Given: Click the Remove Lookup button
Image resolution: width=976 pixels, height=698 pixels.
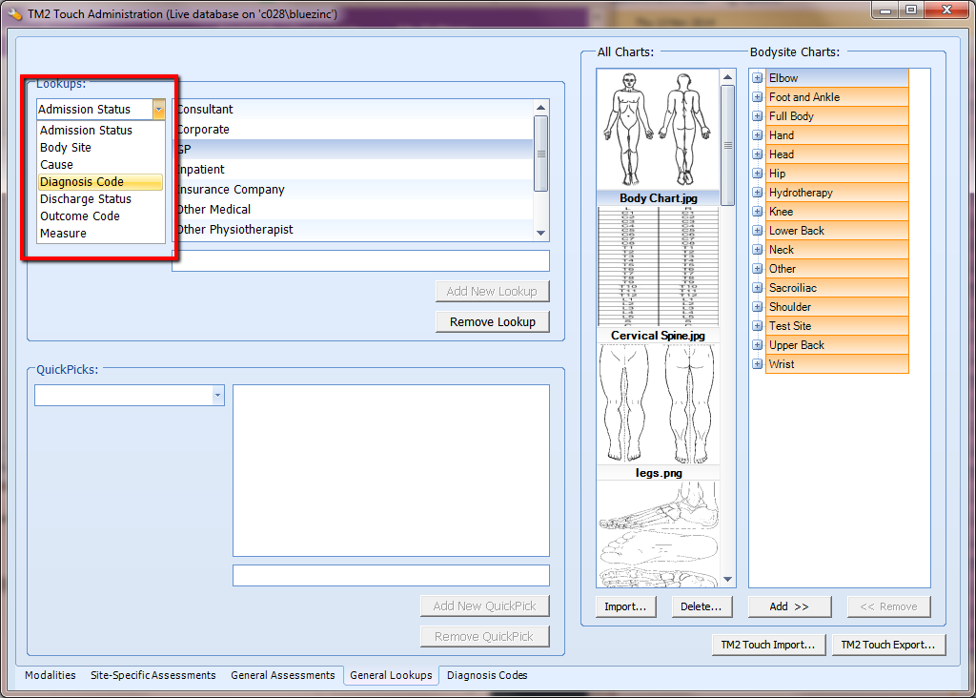Looking at the screenshot, I should point(493,322).
